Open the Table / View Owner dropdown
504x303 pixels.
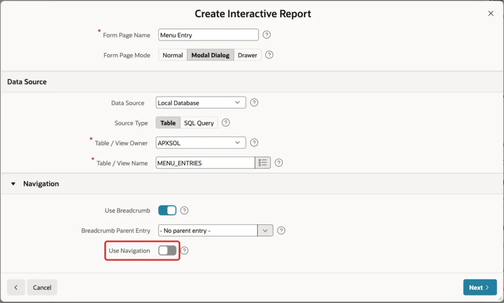tap(201, 143)
